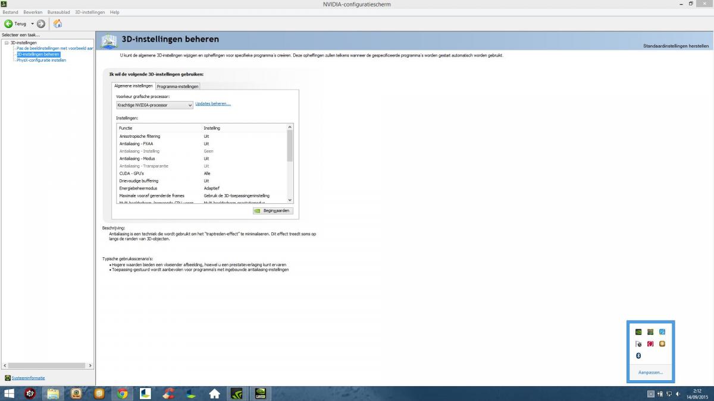Open File Explorer from the taskbar
Viewport: 714px width, 401px height.
pyautogui.click(x=53, y=394)
